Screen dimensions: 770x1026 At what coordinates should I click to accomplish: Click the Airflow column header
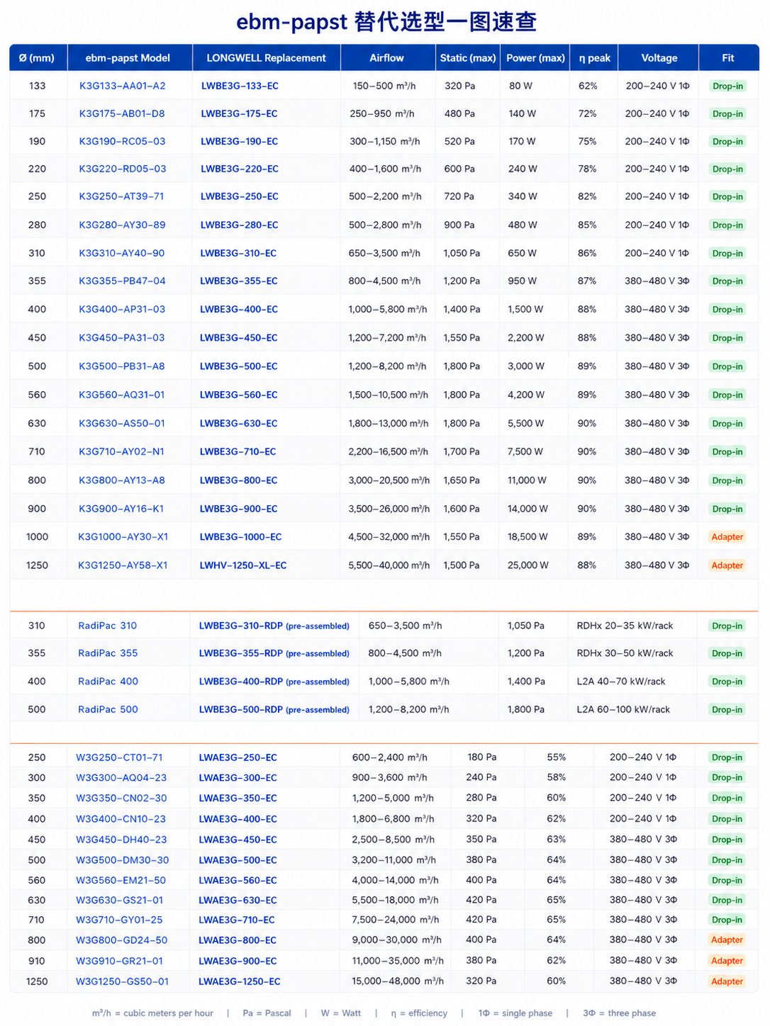[387, 58]
